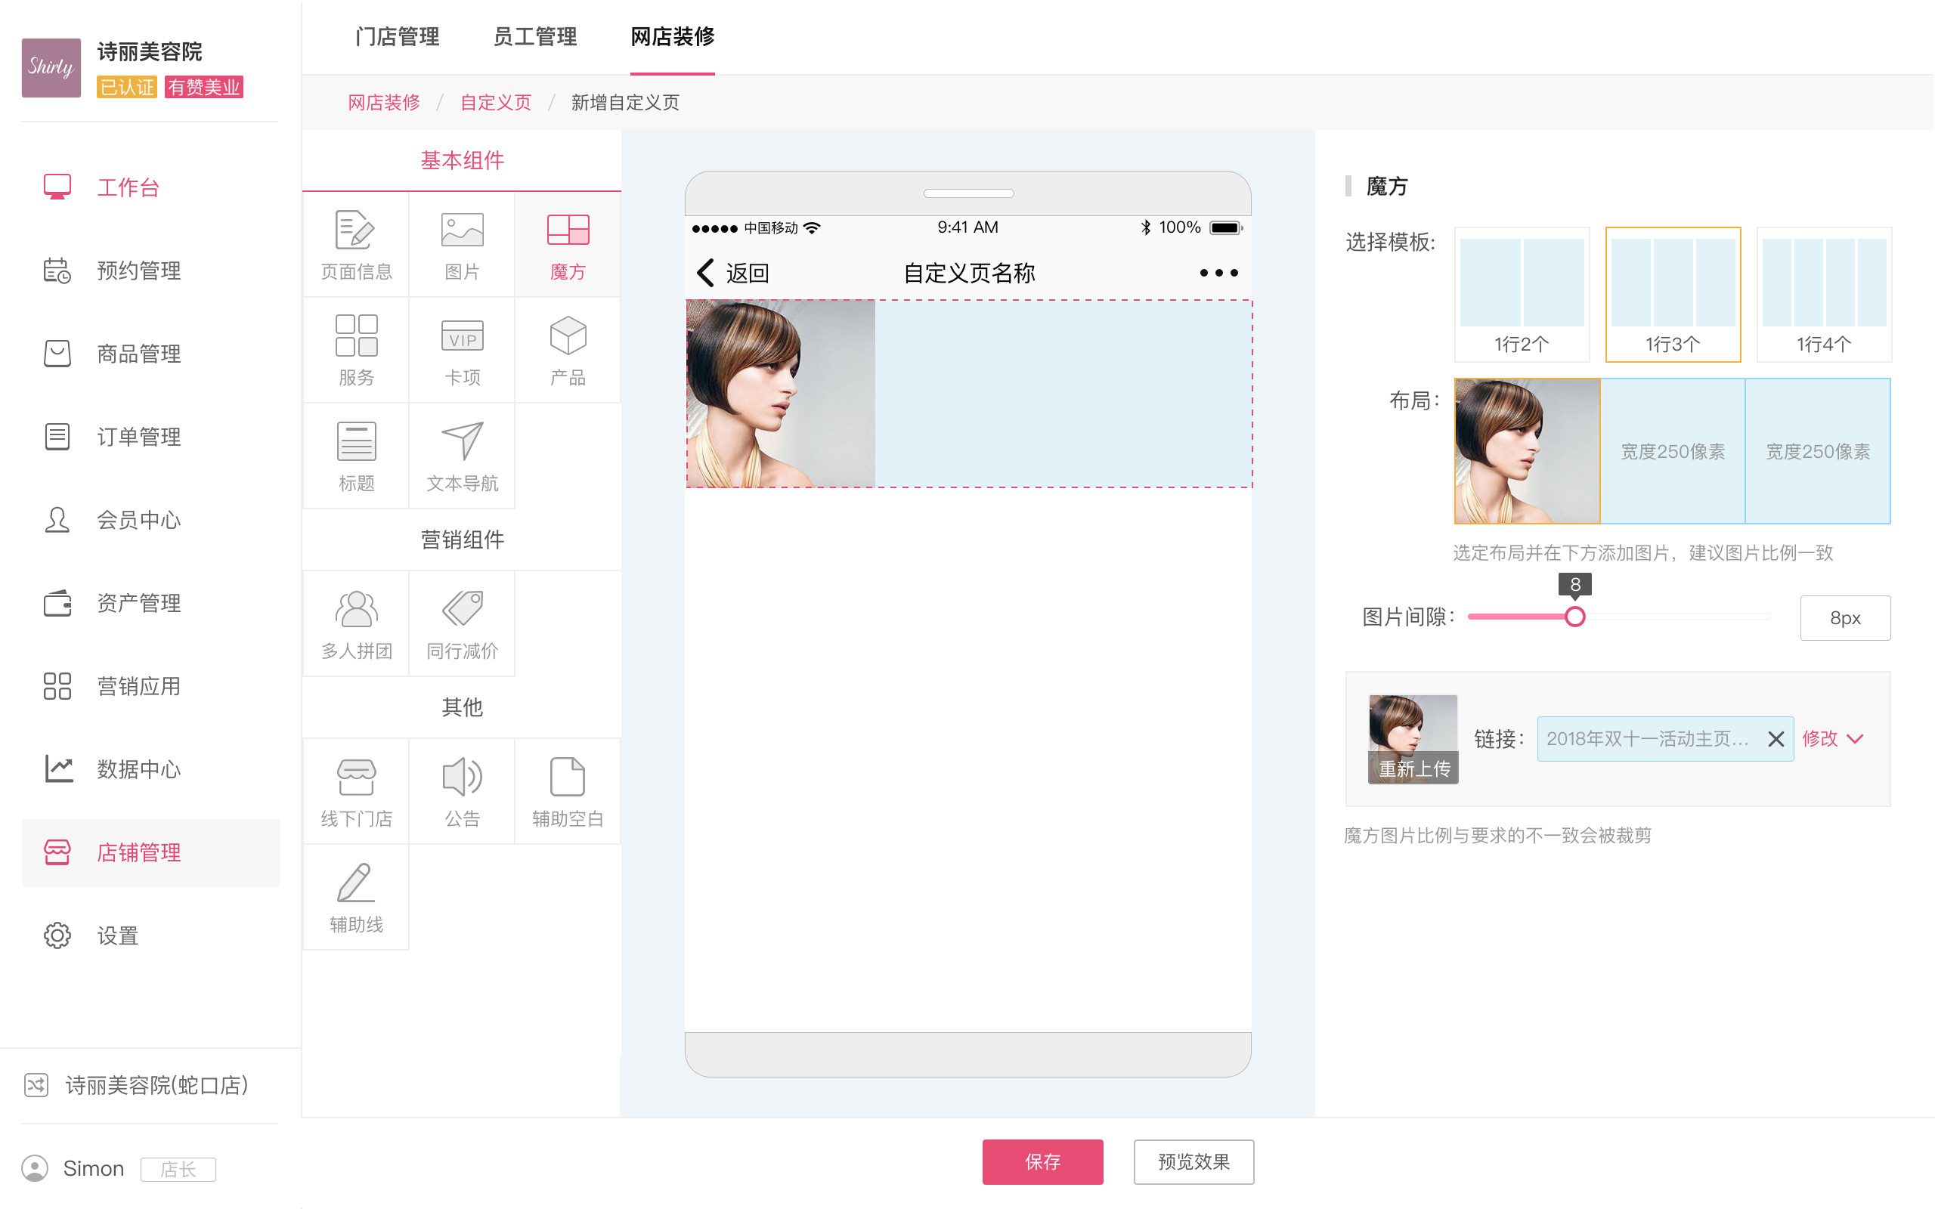Open 订单管理 in the sidebar
The image size is (1935, 1209).
point(150,437)
